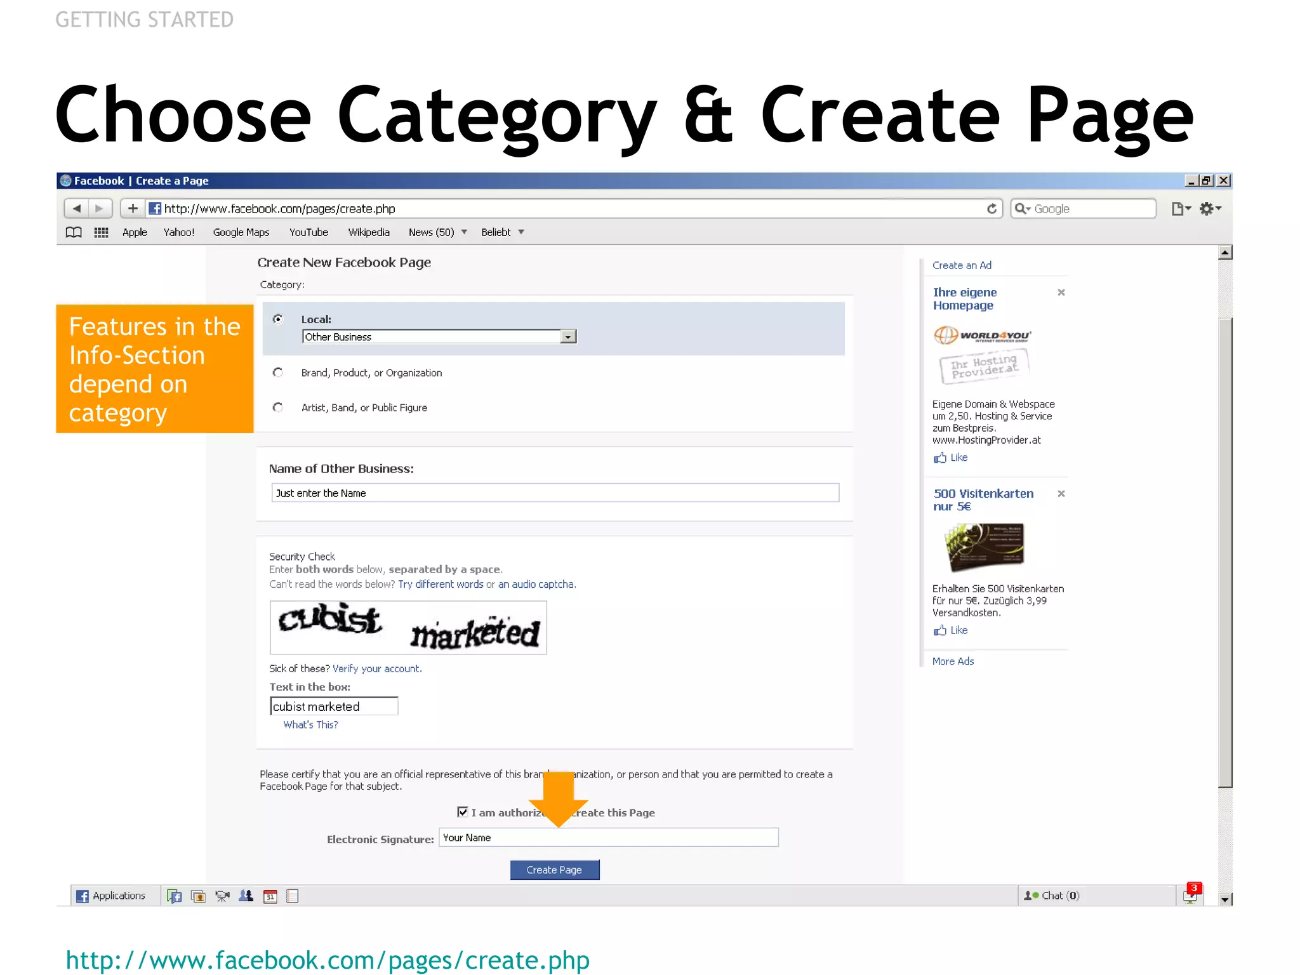1300x975 pixels.
Task: Open the browser settings gear menu
Action: point(1210,209)
